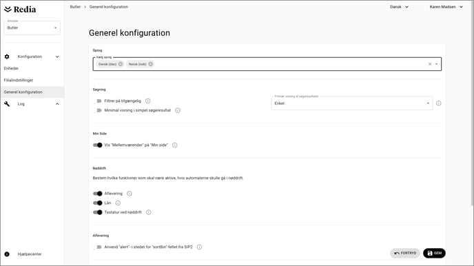Disable Lån in nøddrift
474x266 pixels.
(97, 203)
